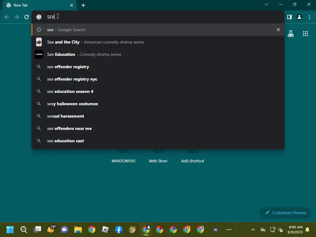Open the clock showing 8:00 AM
316x237 pixels.
point(295,230)
